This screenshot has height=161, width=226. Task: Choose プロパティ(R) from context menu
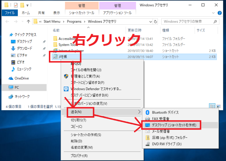79,156
